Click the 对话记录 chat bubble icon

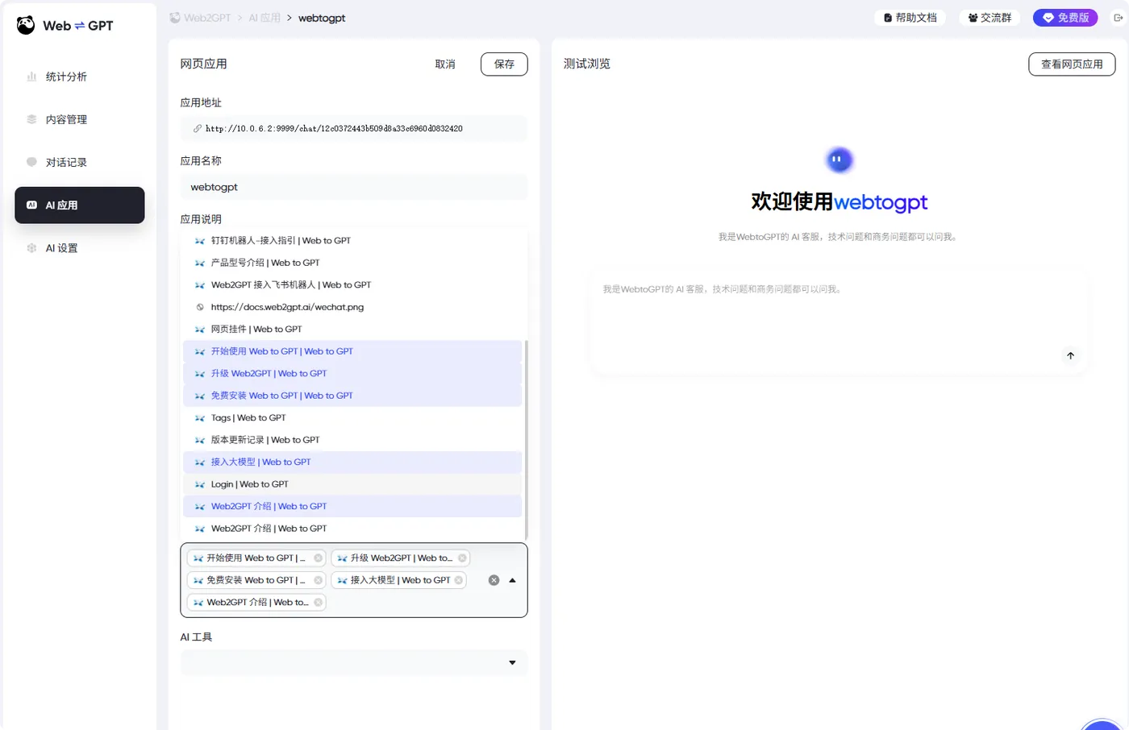pos(31,162)
